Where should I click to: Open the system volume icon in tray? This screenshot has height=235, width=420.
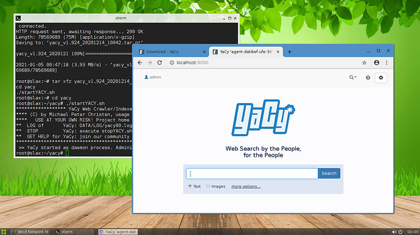coord(394,232)
